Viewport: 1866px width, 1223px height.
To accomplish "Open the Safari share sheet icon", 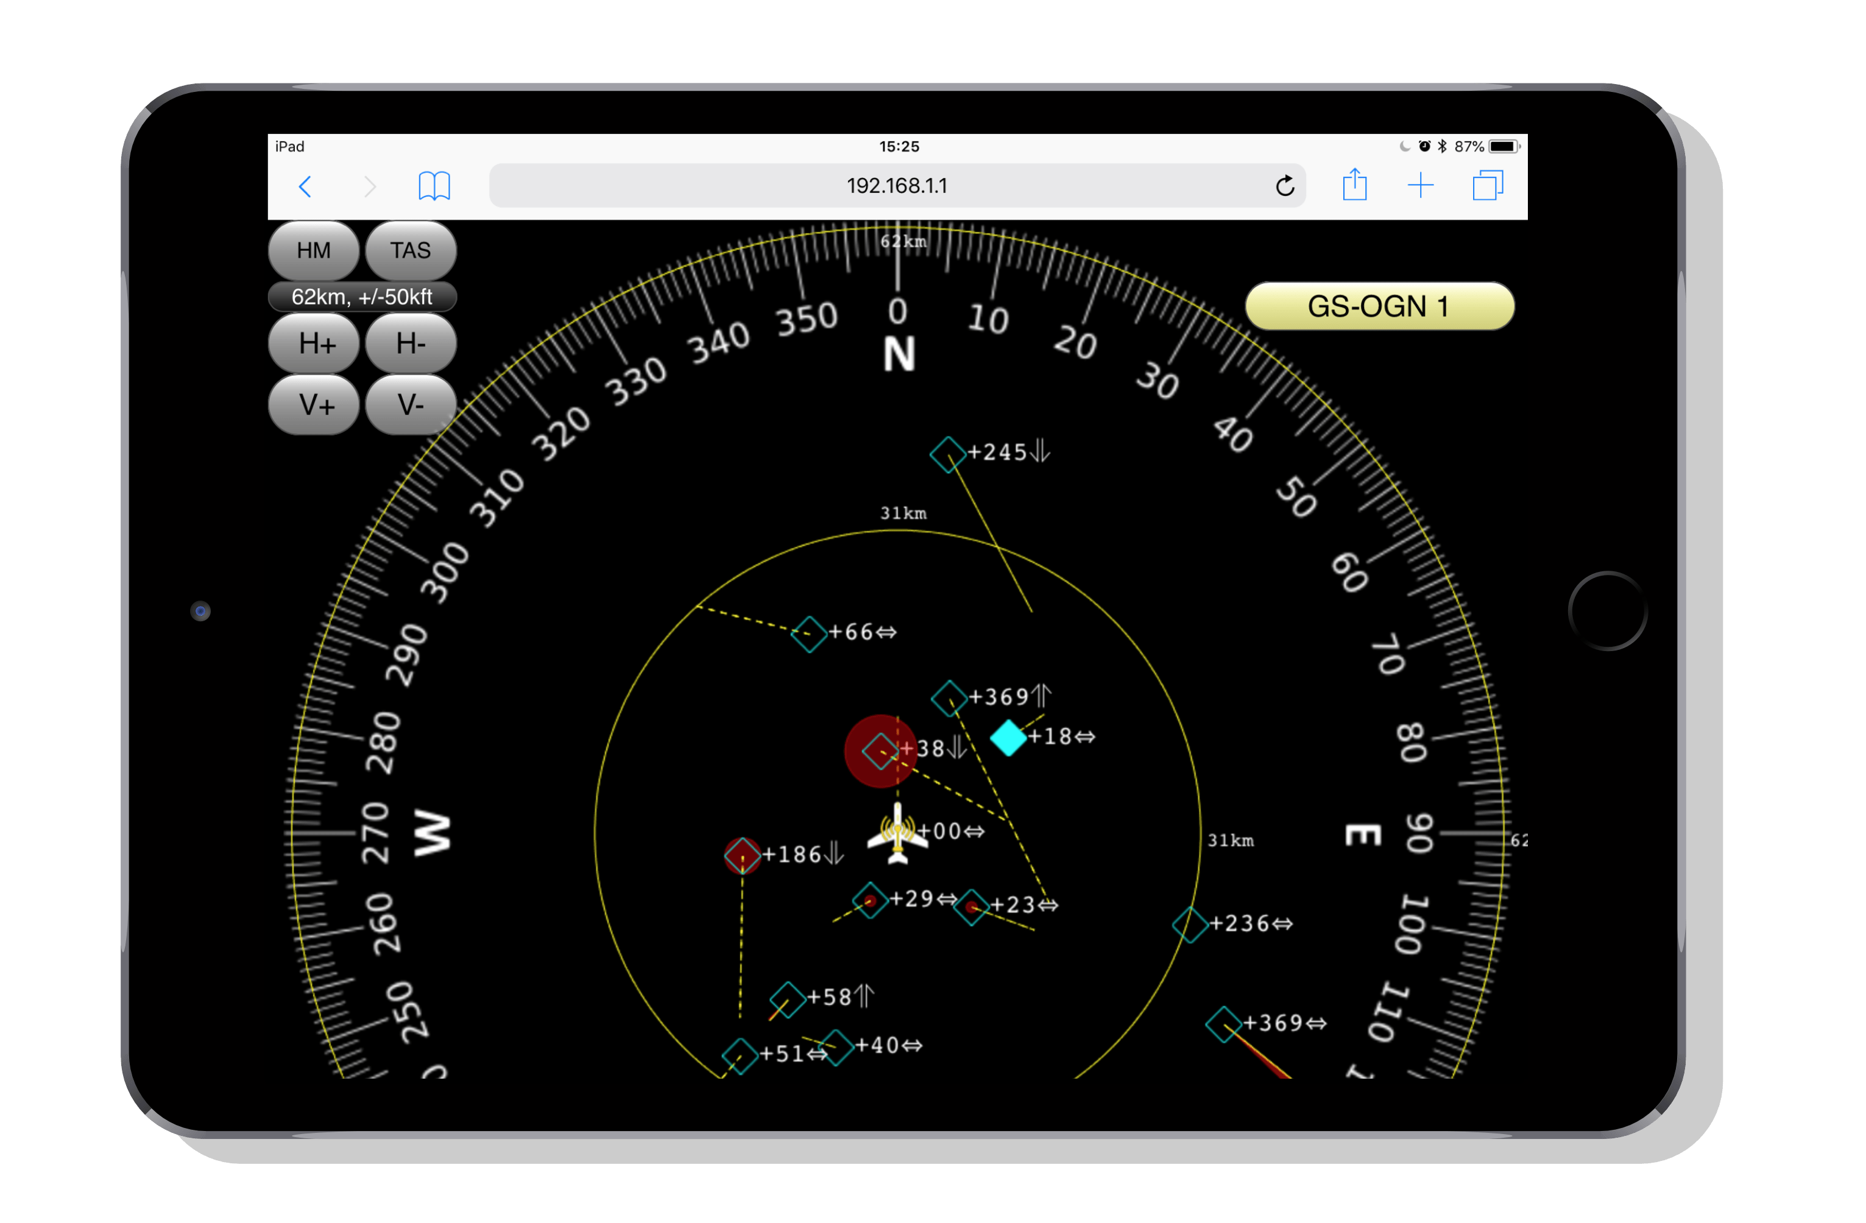I will coord(1354,186).
